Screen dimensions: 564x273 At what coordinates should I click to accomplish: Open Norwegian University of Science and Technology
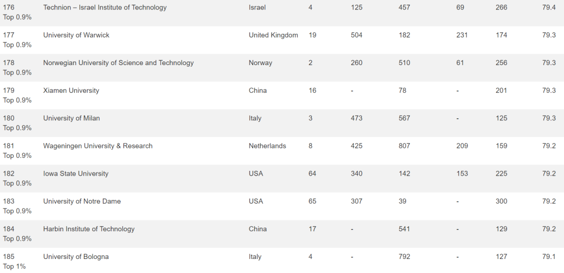point(119,63)
